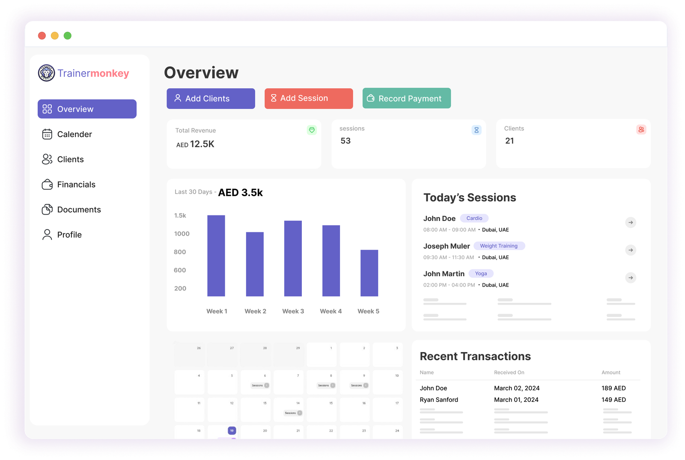Image resolution: width=685 pixels, height=460 pixels.
Task: Go to Clients in the sidebar
Action: tap(70, 159)
